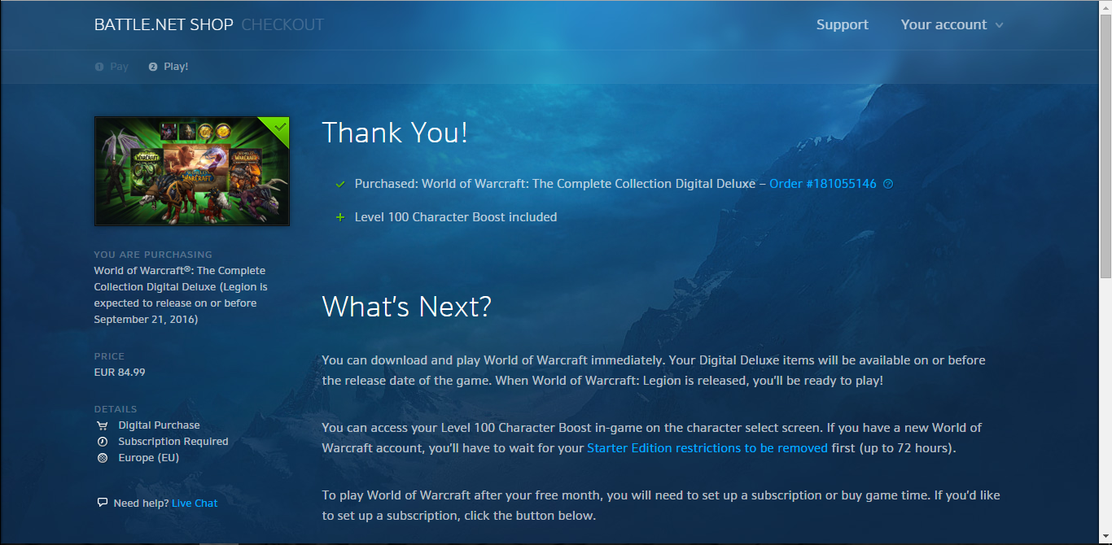Click the globe icon beside Europe (EU)
This screenshot has height=545, width=1112.
(x=102, y=458)
